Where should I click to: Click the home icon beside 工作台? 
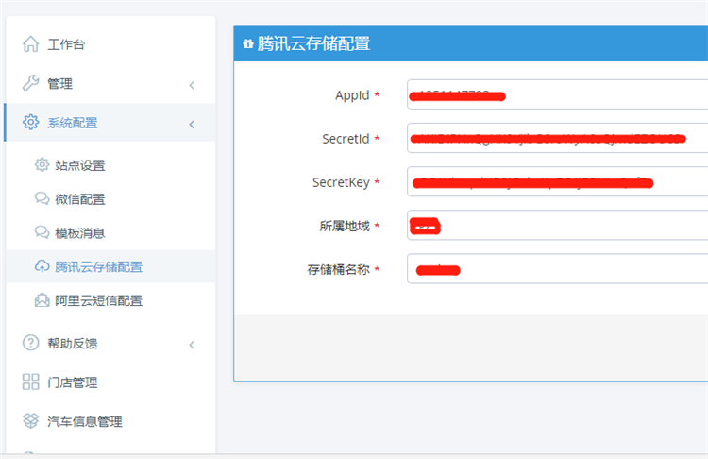click(31, 43)
